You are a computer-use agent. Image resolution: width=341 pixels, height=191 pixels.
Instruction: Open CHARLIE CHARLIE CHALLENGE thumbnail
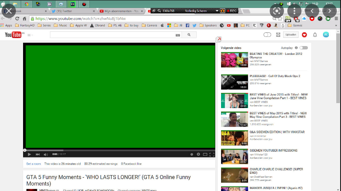[234, 175]
